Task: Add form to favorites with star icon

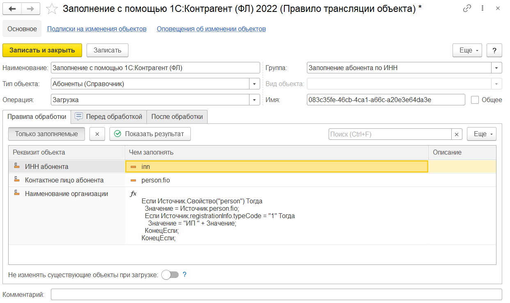Action: 52,9
